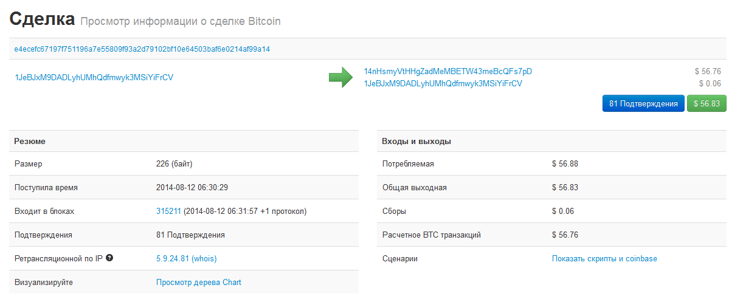
Task: Open the recipient address 14nHsmyVtHHgZadMe
Action: [447, 71]
